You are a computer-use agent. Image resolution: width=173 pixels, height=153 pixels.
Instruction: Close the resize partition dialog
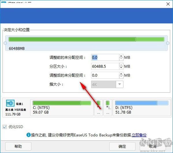pyautogui.click(x=168, y=4)
